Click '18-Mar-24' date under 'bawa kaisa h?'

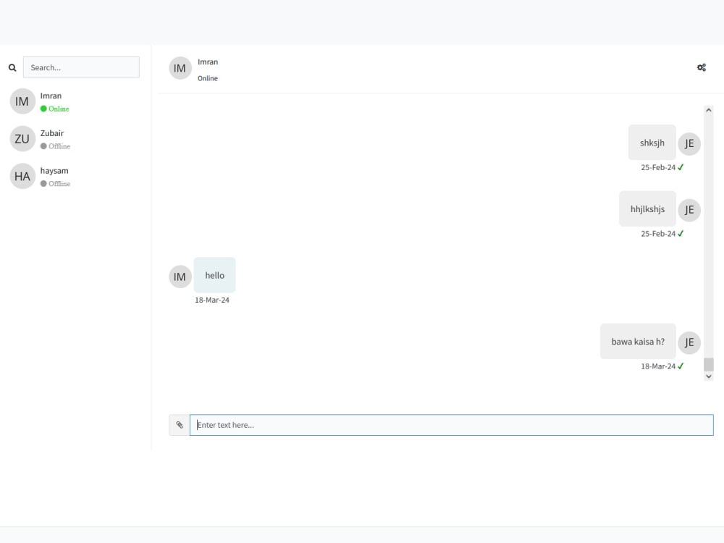(x=658, y=366)
